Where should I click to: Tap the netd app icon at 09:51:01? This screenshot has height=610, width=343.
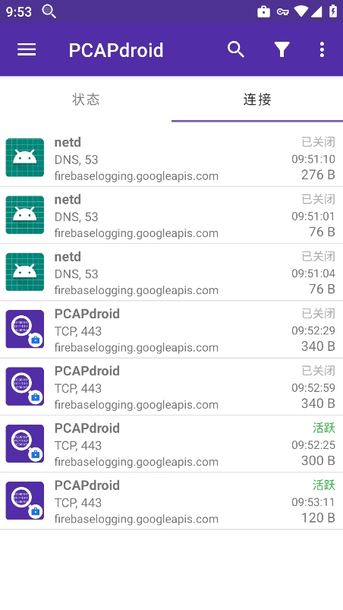click(x=25, y=215)
